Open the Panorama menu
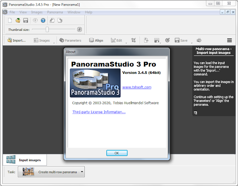Screen dimensions: 238x186 (55, 12)
